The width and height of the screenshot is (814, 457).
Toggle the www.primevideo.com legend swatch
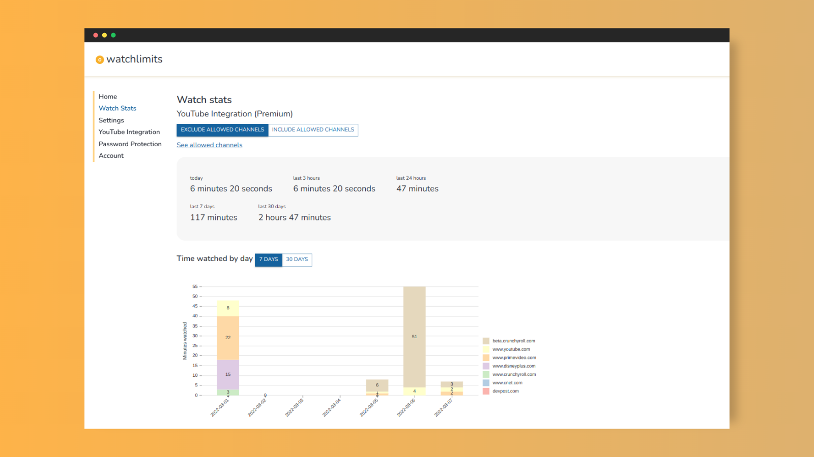click(486, 357)
